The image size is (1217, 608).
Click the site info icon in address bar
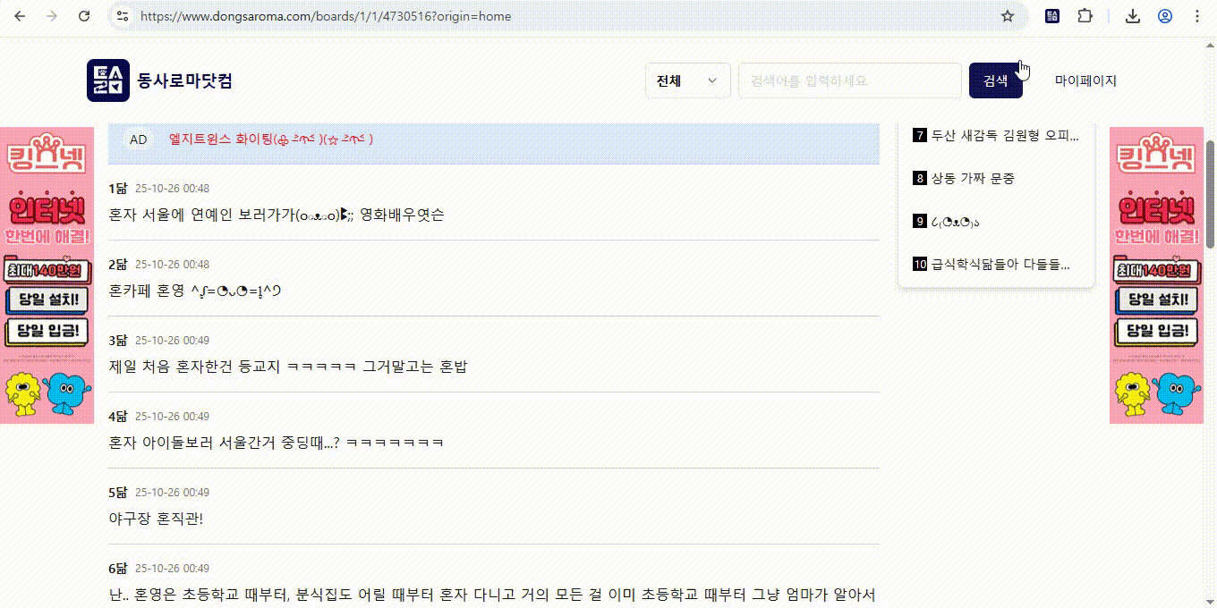(x=123, y=16)
